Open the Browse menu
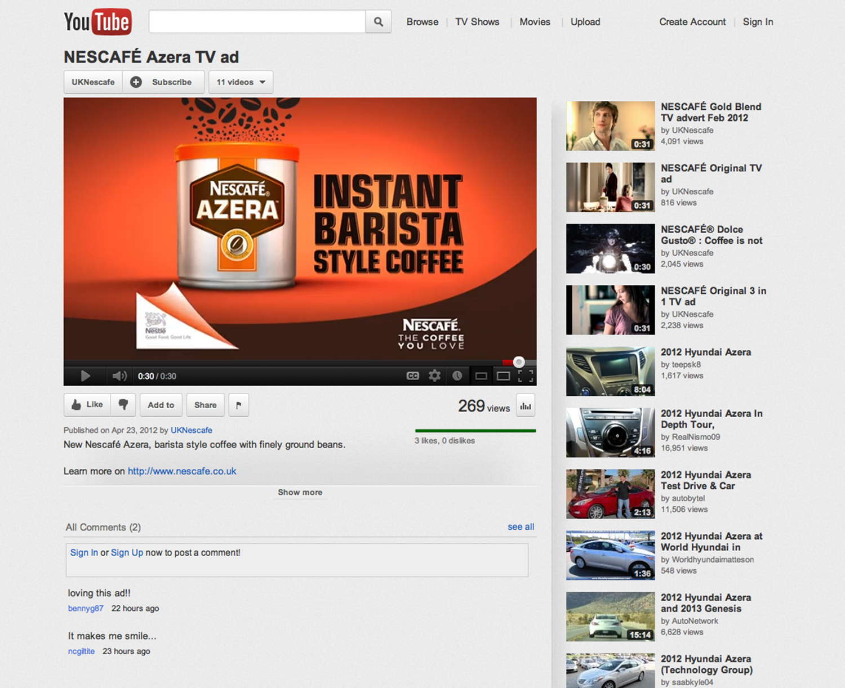The width and height of the screenshot is (845, 688). 422,22
